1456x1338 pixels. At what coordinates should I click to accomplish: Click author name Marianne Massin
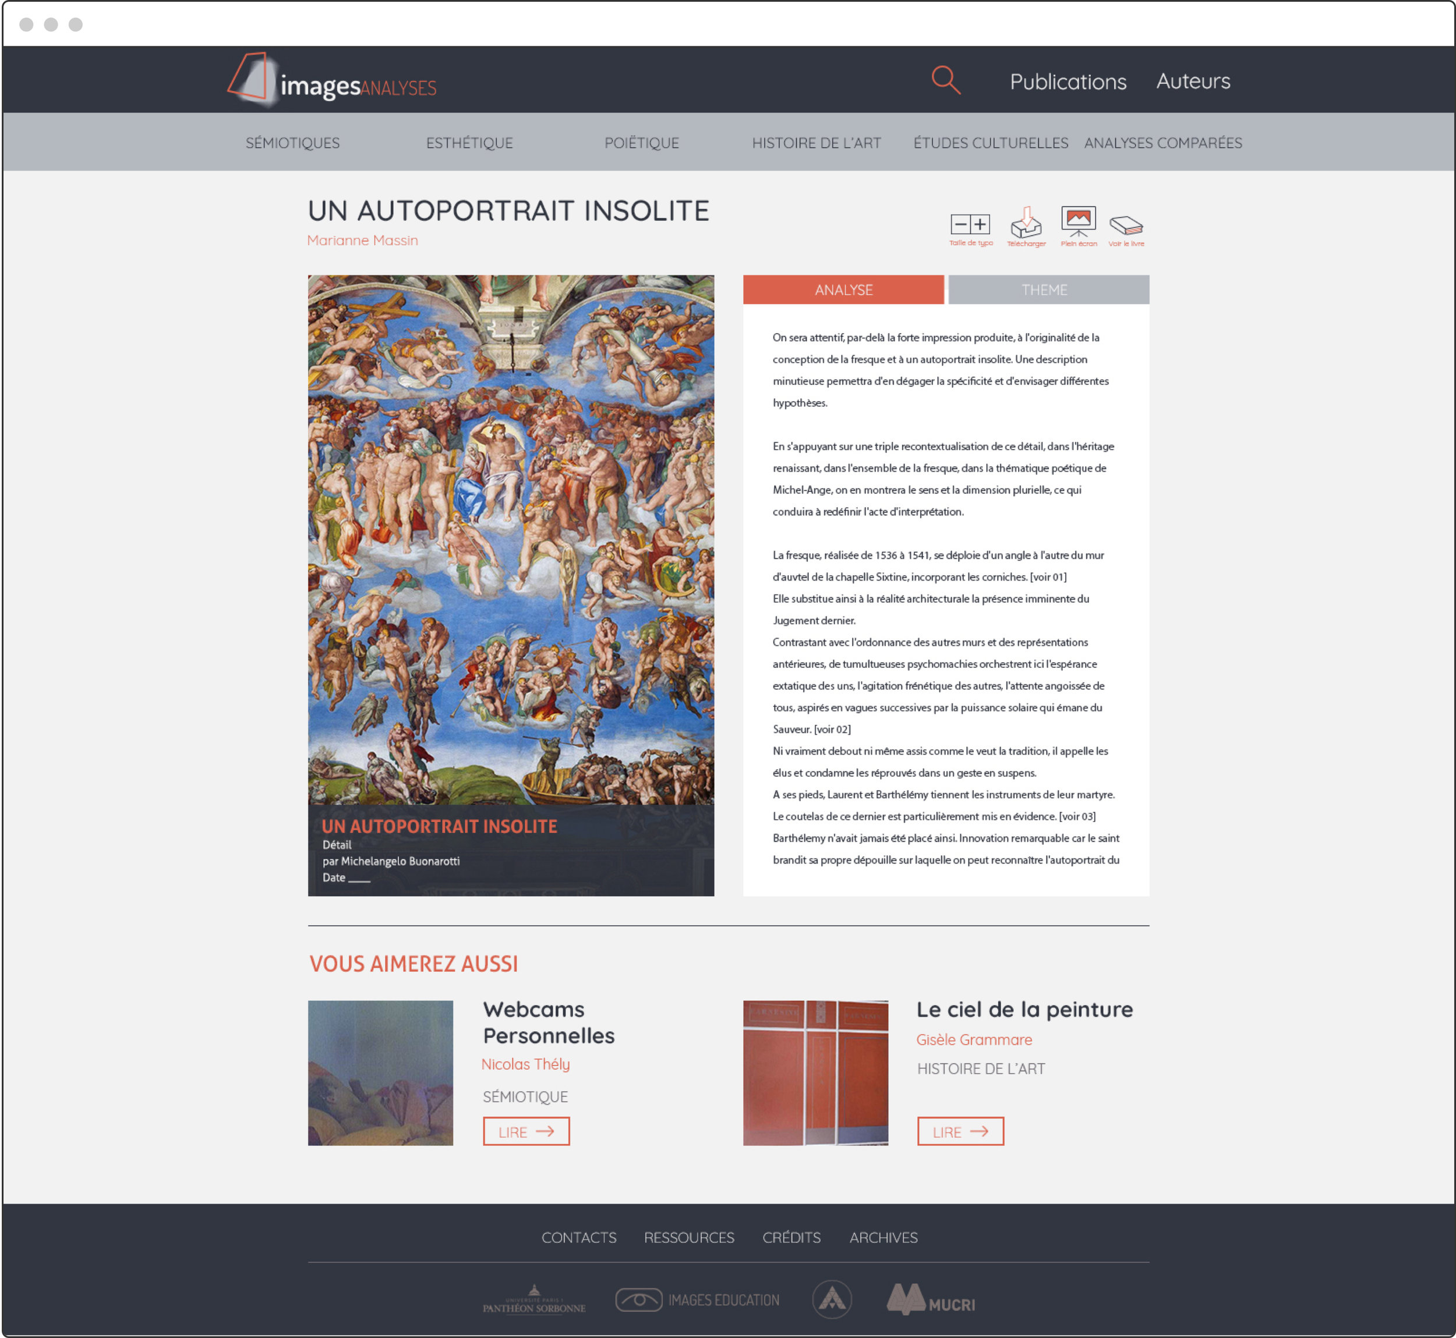[362, 240]
